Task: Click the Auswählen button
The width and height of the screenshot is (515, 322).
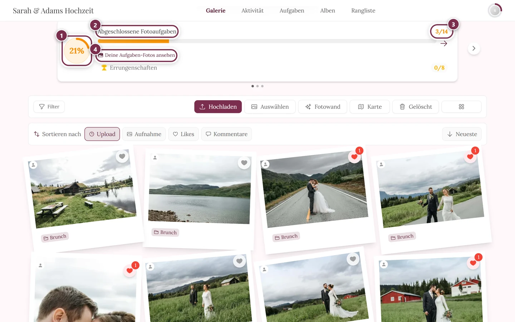Action: coord(270,107)
